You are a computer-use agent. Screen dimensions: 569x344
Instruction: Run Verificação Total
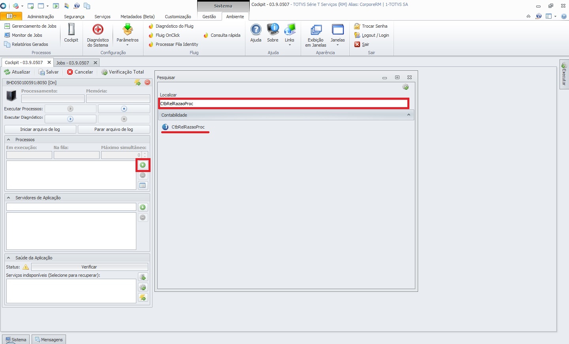pos(122,72)
